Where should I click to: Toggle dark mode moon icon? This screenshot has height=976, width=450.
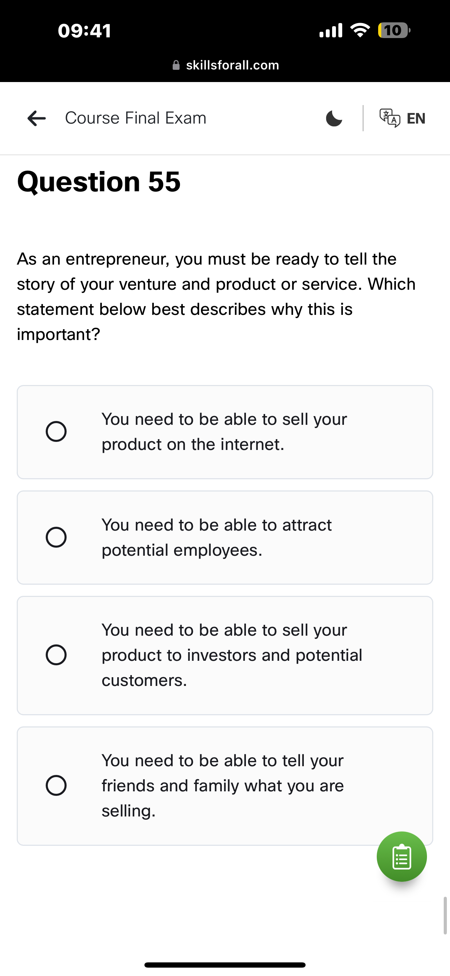(x=334, y=118)
